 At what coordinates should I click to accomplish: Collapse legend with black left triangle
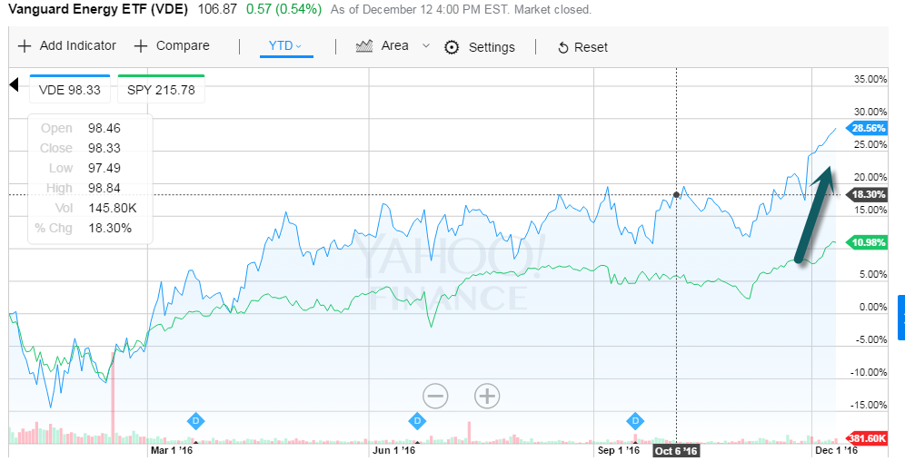click(15, 85)
